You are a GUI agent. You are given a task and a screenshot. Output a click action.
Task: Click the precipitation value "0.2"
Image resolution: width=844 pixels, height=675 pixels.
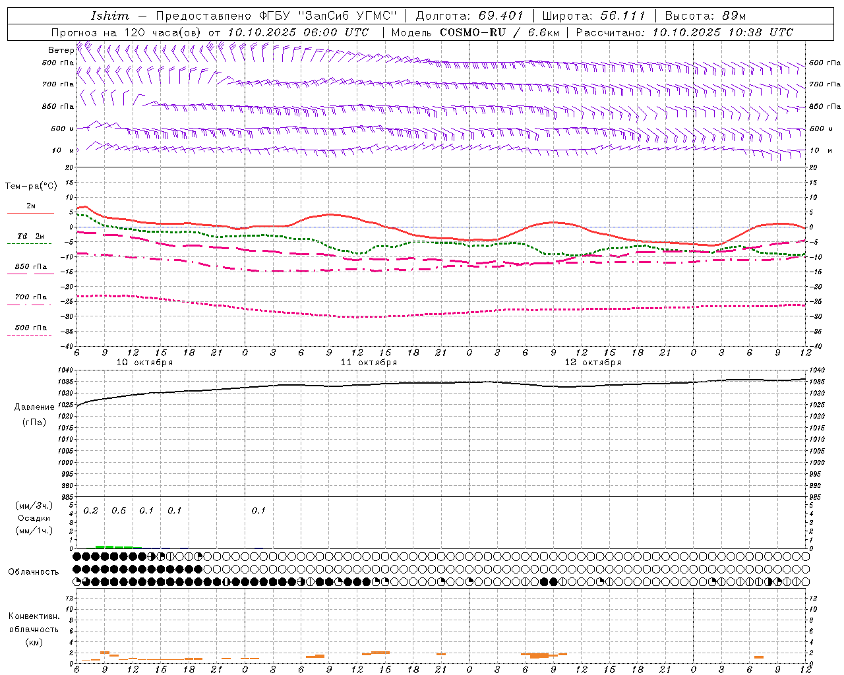[x=91, y=511]
